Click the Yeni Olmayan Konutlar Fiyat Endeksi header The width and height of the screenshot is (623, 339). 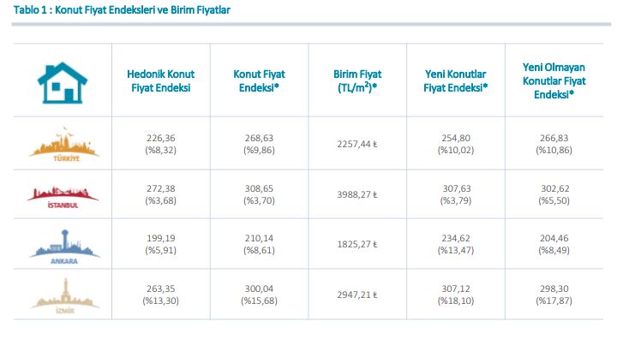coord(554,81)
